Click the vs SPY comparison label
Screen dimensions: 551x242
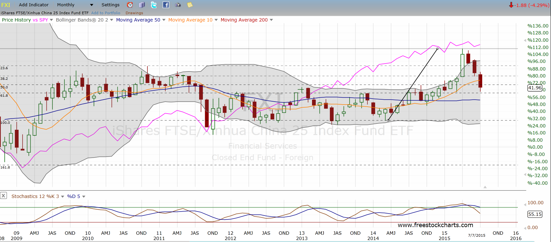(x=40, y=20)
